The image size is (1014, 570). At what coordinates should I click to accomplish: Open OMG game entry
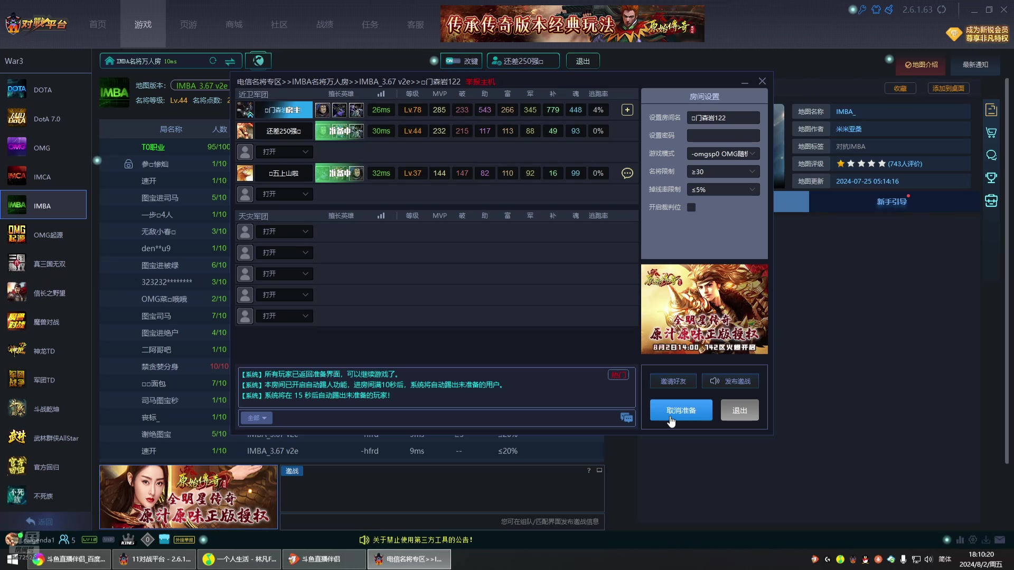[43, 148]
